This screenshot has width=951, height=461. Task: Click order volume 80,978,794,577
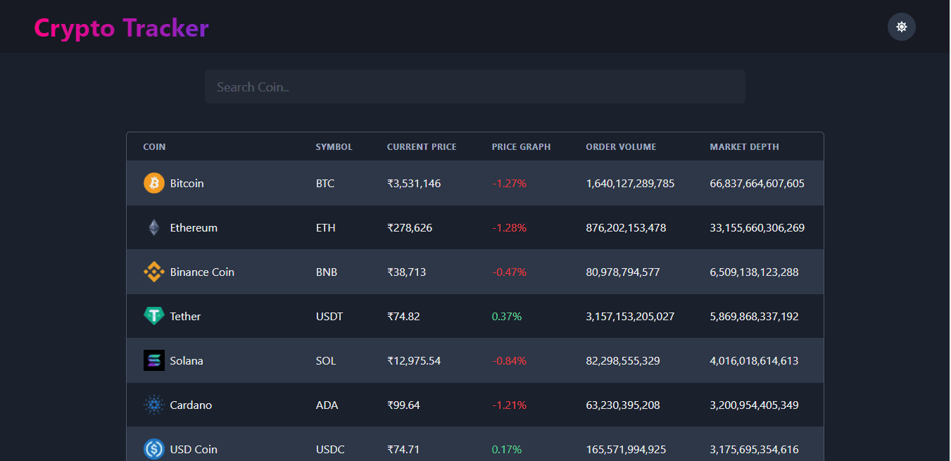(x=623, y=272)
